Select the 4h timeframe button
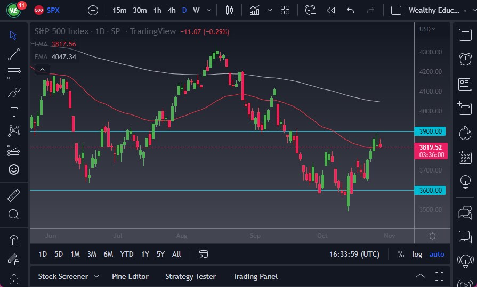This screenshot has width=477, height=287. click(171, 10)
